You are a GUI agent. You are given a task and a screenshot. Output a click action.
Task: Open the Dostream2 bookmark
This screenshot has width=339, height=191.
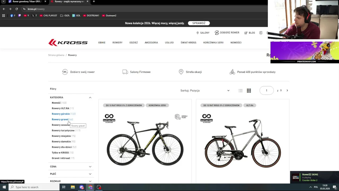click(x=109, y=16)
